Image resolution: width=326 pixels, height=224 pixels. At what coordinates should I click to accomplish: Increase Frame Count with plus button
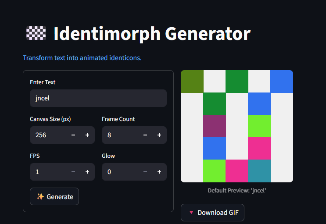(159, 135)
